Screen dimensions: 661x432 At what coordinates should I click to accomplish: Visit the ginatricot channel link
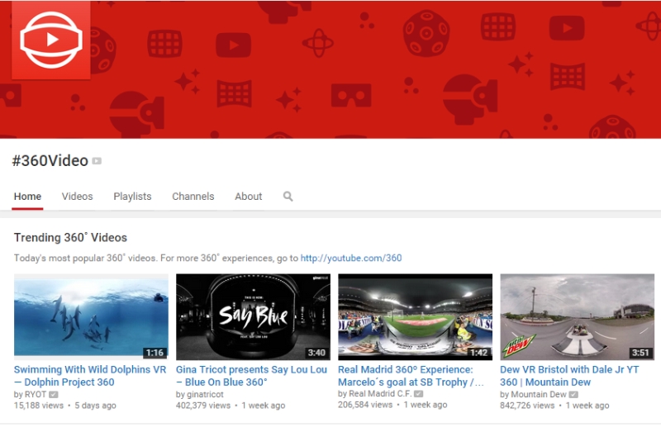204,395
